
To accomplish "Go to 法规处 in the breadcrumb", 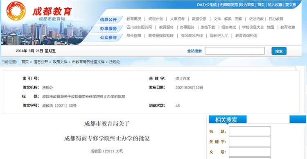I will 115,62.
